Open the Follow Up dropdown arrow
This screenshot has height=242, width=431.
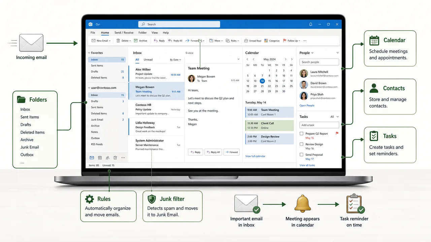[x=299, y=41]
